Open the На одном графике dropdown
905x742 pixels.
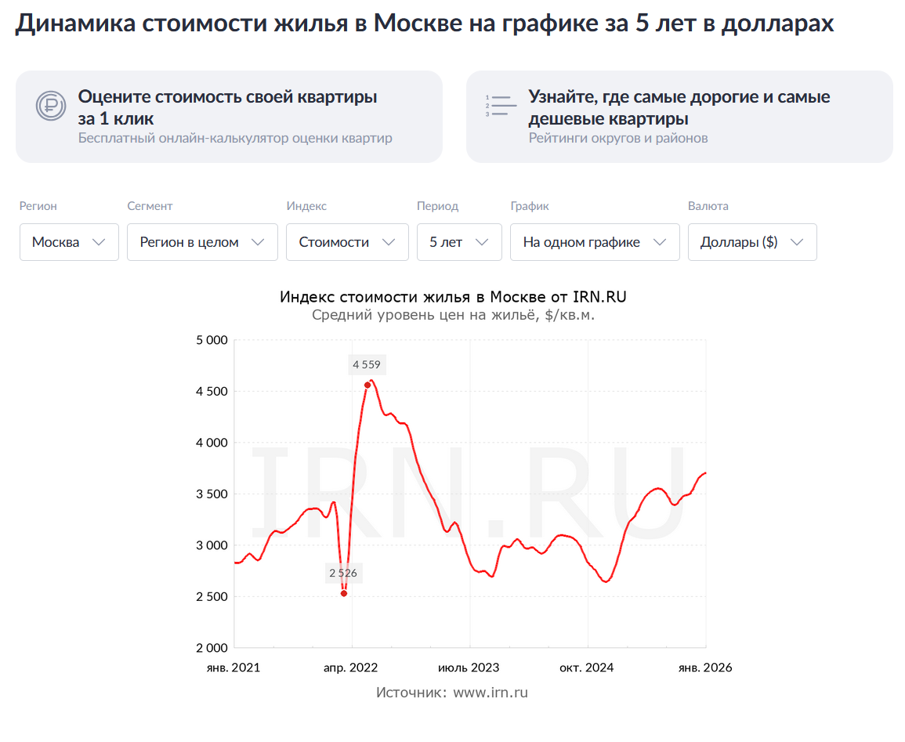[595, 242]
